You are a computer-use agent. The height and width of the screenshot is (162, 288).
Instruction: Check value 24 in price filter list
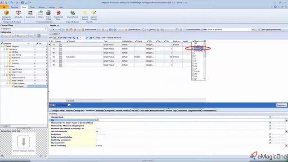point(193,56)
